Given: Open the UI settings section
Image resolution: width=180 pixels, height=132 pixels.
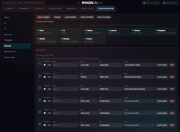Looking at the screenshot, I should pos(17,23).
